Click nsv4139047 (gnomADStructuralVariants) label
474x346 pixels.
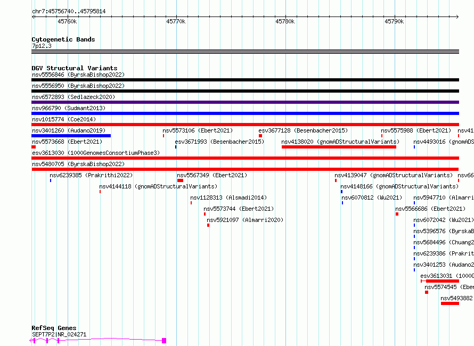click(x=394, y=175)
